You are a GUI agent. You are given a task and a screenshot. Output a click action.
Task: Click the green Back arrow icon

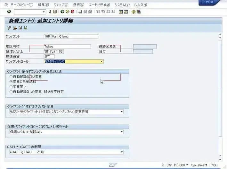[62, 12]
